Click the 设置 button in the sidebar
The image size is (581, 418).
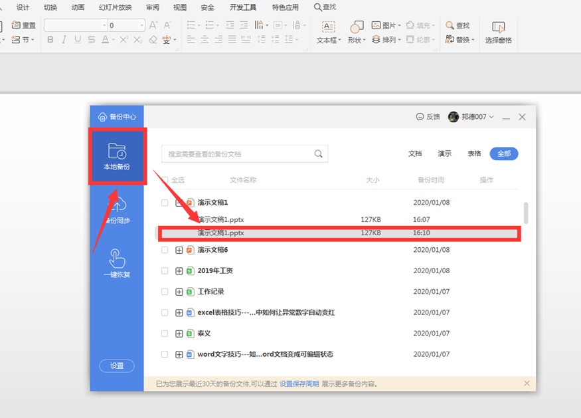pyautogui.click(x=117, y=366)
